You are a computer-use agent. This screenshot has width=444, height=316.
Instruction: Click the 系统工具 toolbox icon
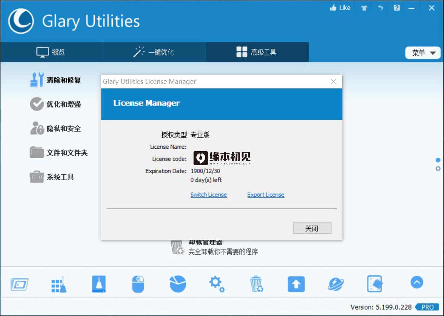point(37,177)
